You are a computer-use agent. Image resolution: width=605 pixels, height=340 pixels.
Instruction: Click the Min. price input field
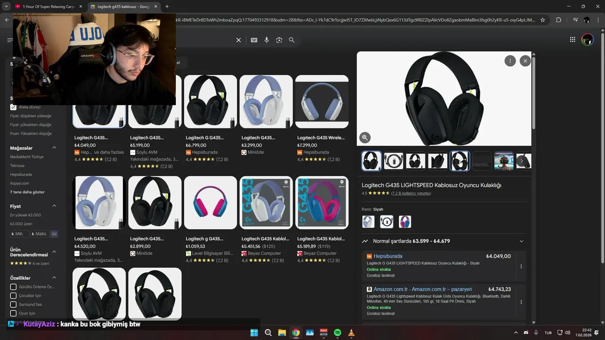pyautogui.click(x=20, y=234)
